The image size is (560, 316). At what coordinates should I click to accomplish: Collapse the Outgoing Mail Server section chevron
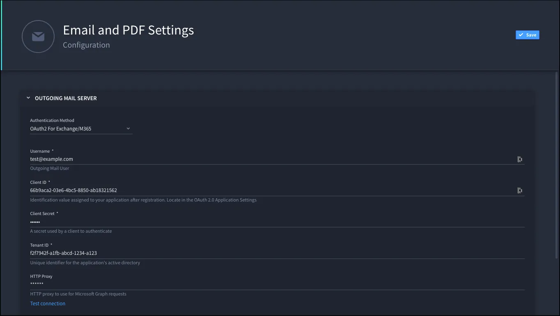click(28, 98)
